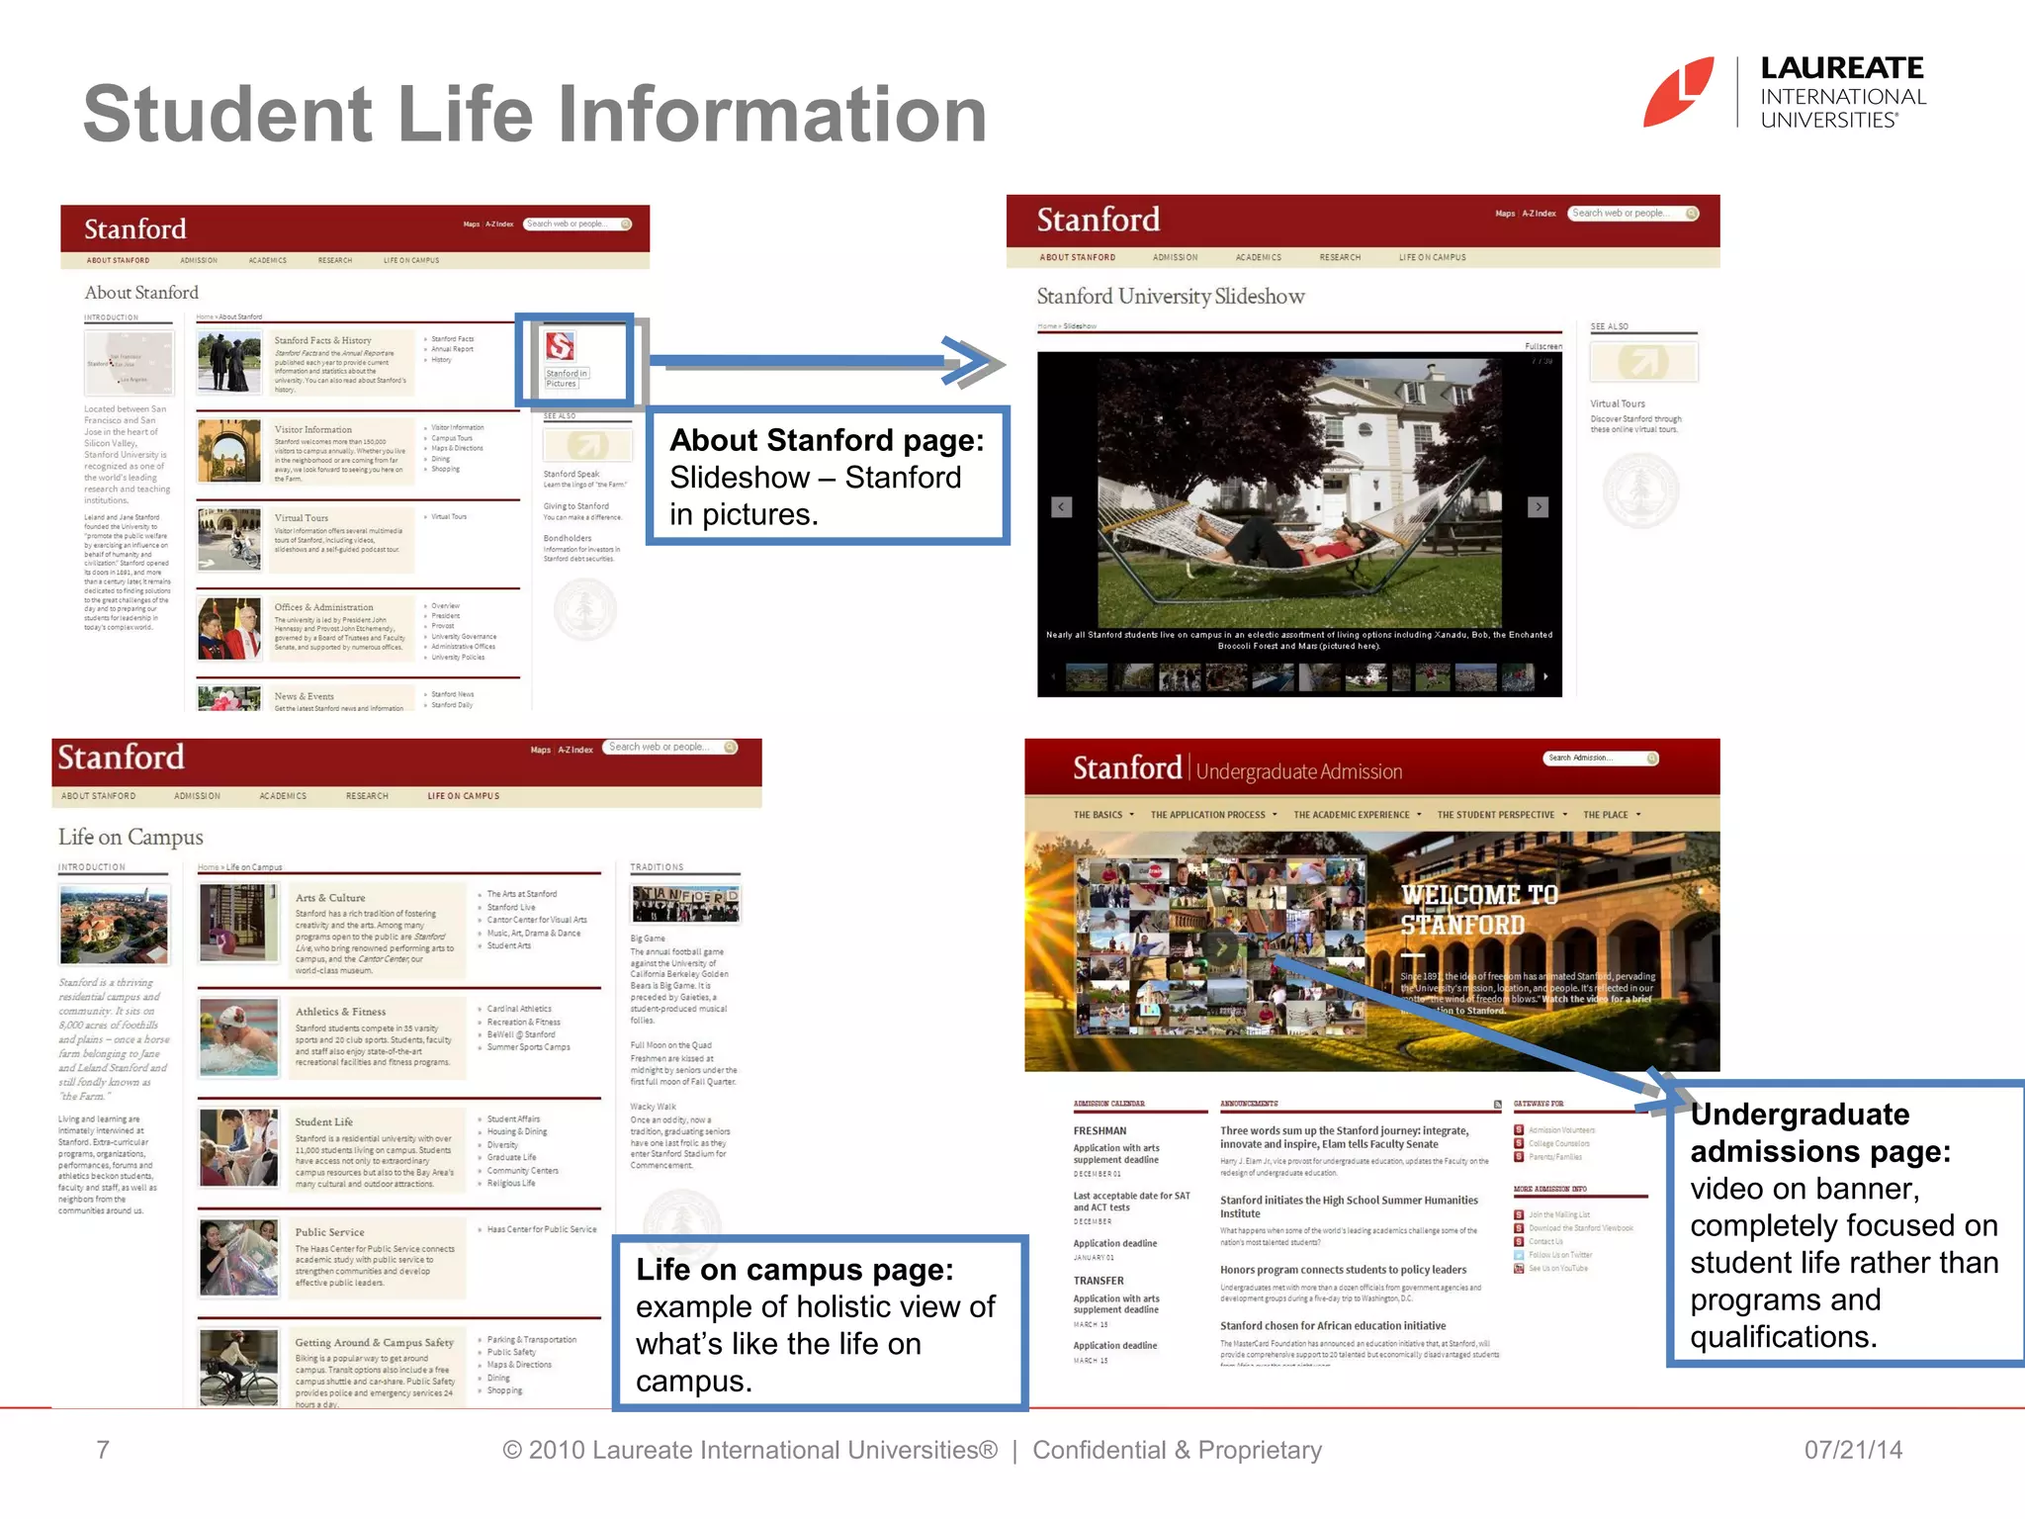Click Virtual Tours arrow icon on Slideshow page
Screen dimensions: 2025x1519
pyautogui.click(x=1643, y=363)
